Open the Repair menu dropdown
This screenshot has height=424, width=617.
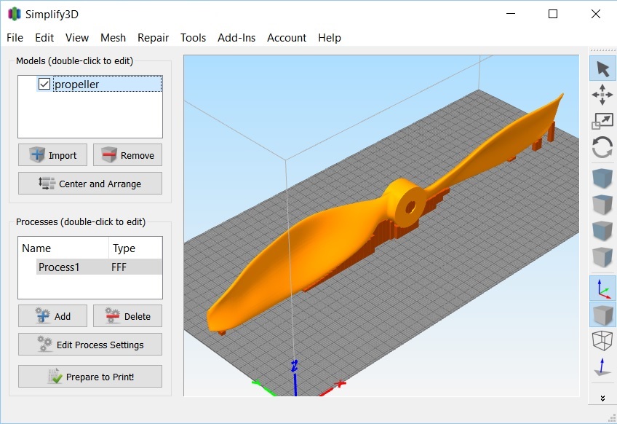tap(153, 38)
